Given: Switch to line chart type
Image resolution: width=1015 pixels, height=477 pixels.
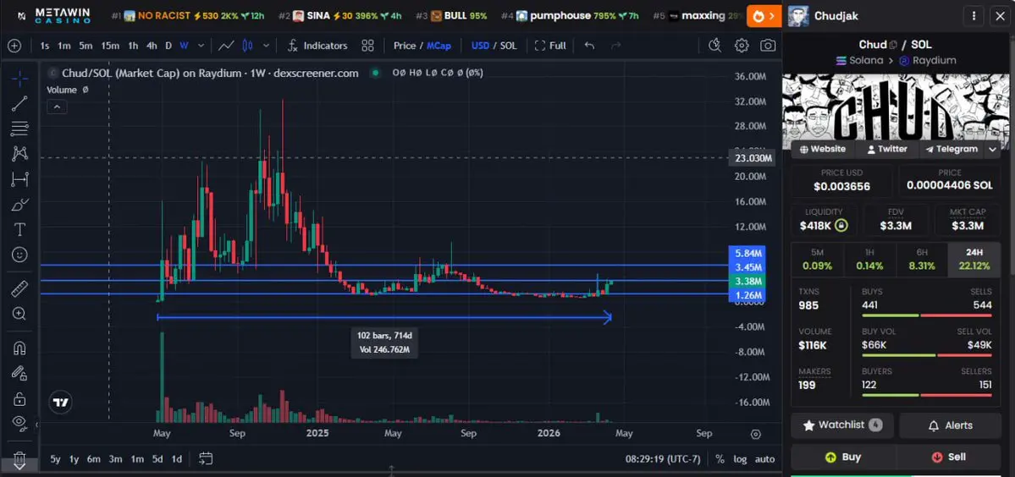Looking at the screenshot, I should pyautogui.click(x=226, y=46).
